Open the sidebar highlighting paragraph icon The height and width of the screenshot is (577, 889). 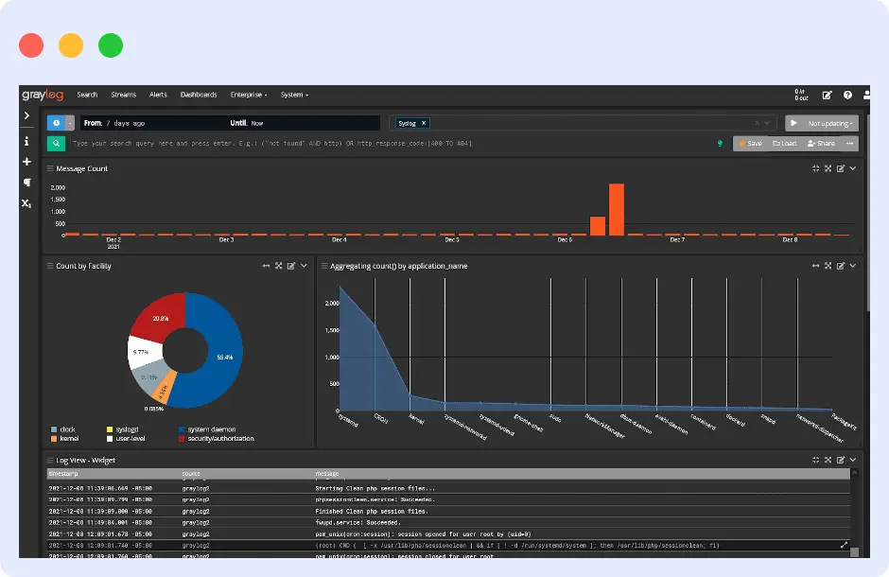click(26, 183)
